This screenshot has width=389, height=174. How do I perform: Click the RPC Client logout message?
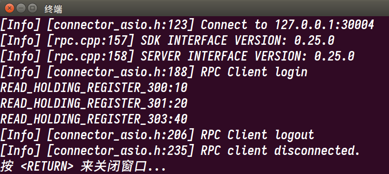coord(258,135)
